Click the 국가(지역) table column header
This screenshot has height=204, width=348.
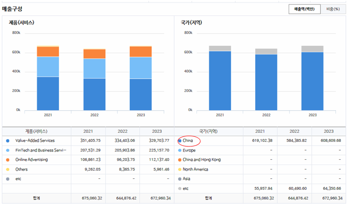[x=208, y=131]
